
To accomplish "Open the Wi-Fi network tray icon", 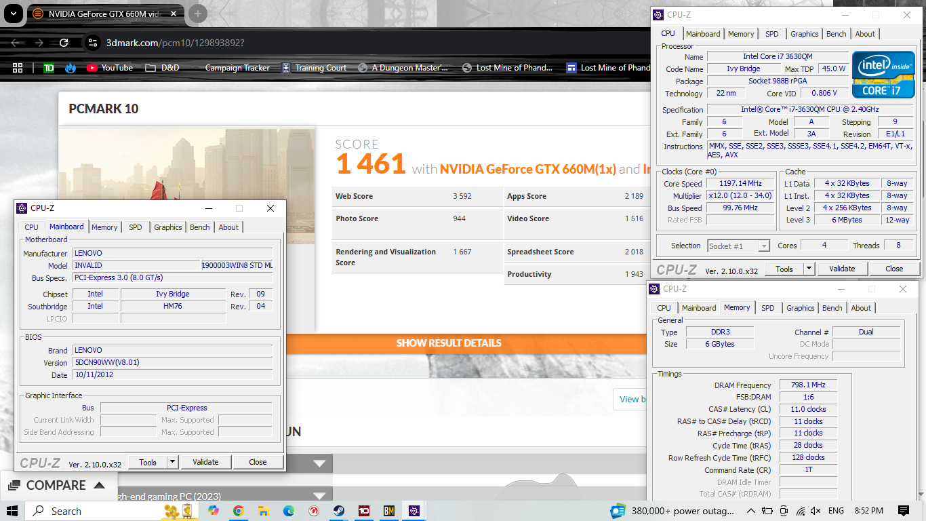I will pos(801,511).
